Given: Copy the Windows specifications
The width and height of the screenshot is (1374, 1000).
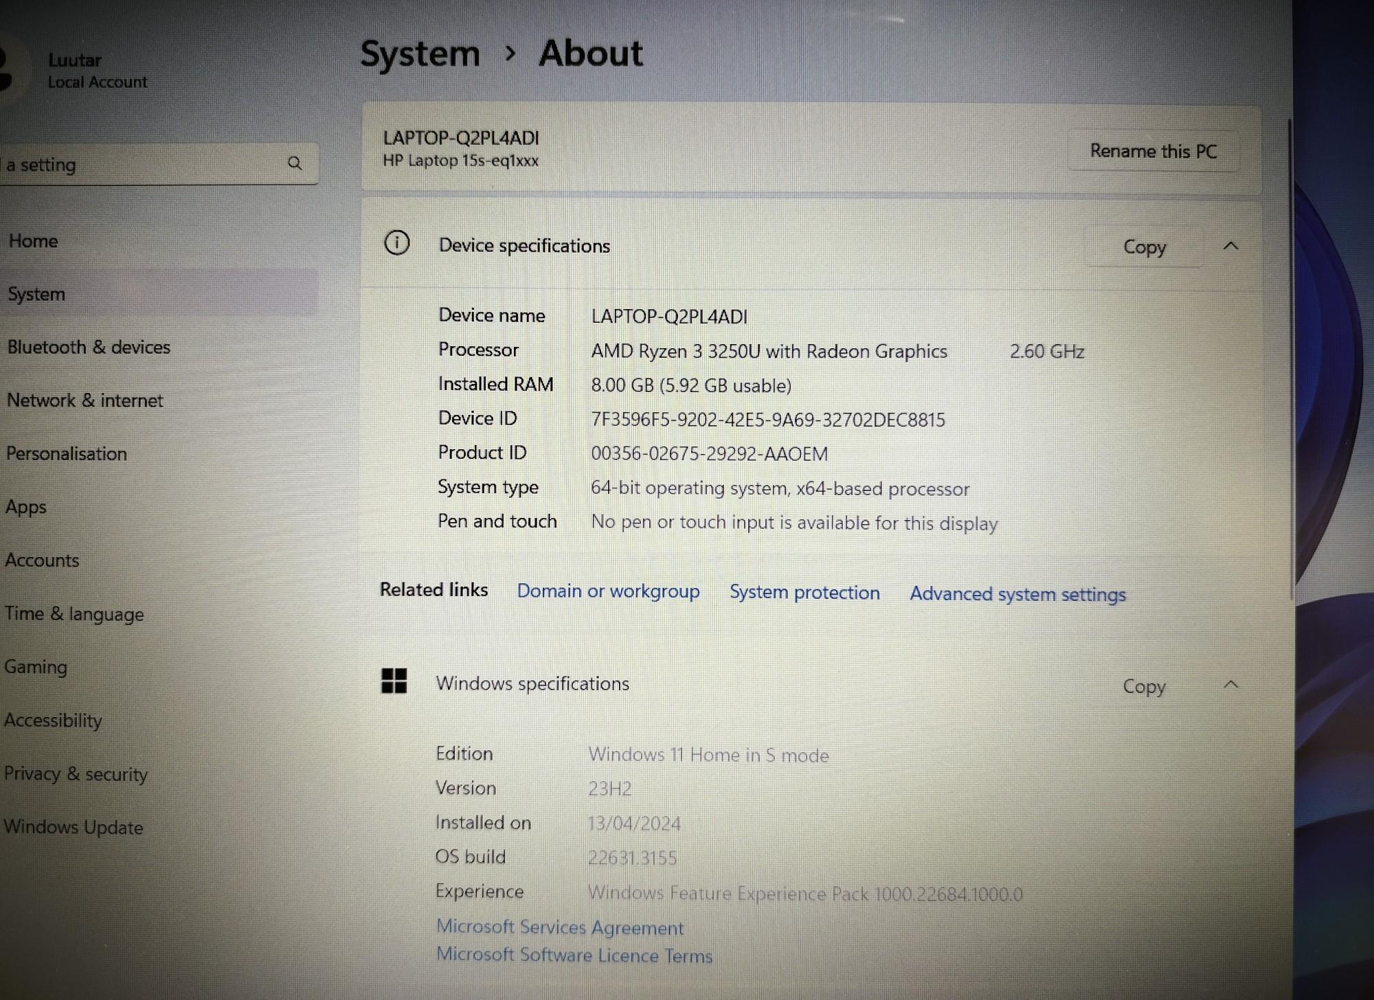Looking at the screenshot, I should click(1144, 686).
